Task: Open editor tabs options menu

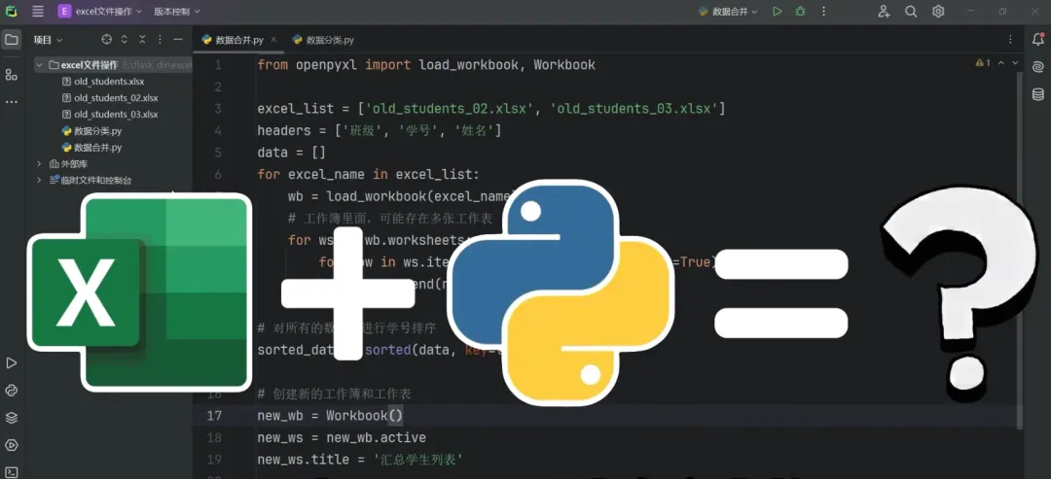Action: pos(1011,40)
